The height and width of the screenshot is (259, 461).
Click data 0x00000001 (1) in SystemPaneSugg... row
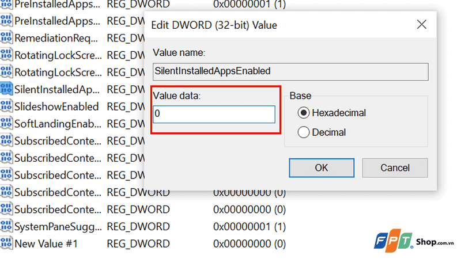250,227
